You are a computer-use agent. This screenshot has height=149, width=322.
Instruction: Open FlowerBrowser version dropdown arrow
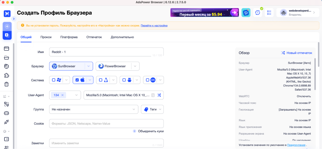coord(135,66)
